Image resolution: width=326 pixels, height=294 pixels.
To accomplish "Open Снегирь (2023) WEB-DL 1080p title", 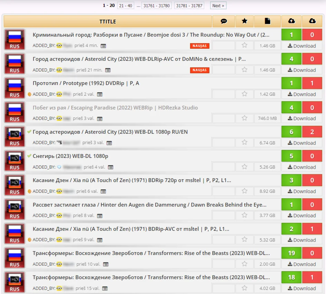I will [x=70, y=156].
